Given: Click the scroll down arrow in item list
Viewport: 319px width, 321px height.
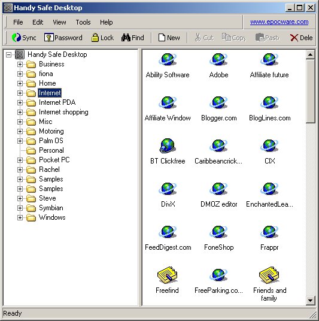Looking at the screenshot, I should click(x=311, y=301).
